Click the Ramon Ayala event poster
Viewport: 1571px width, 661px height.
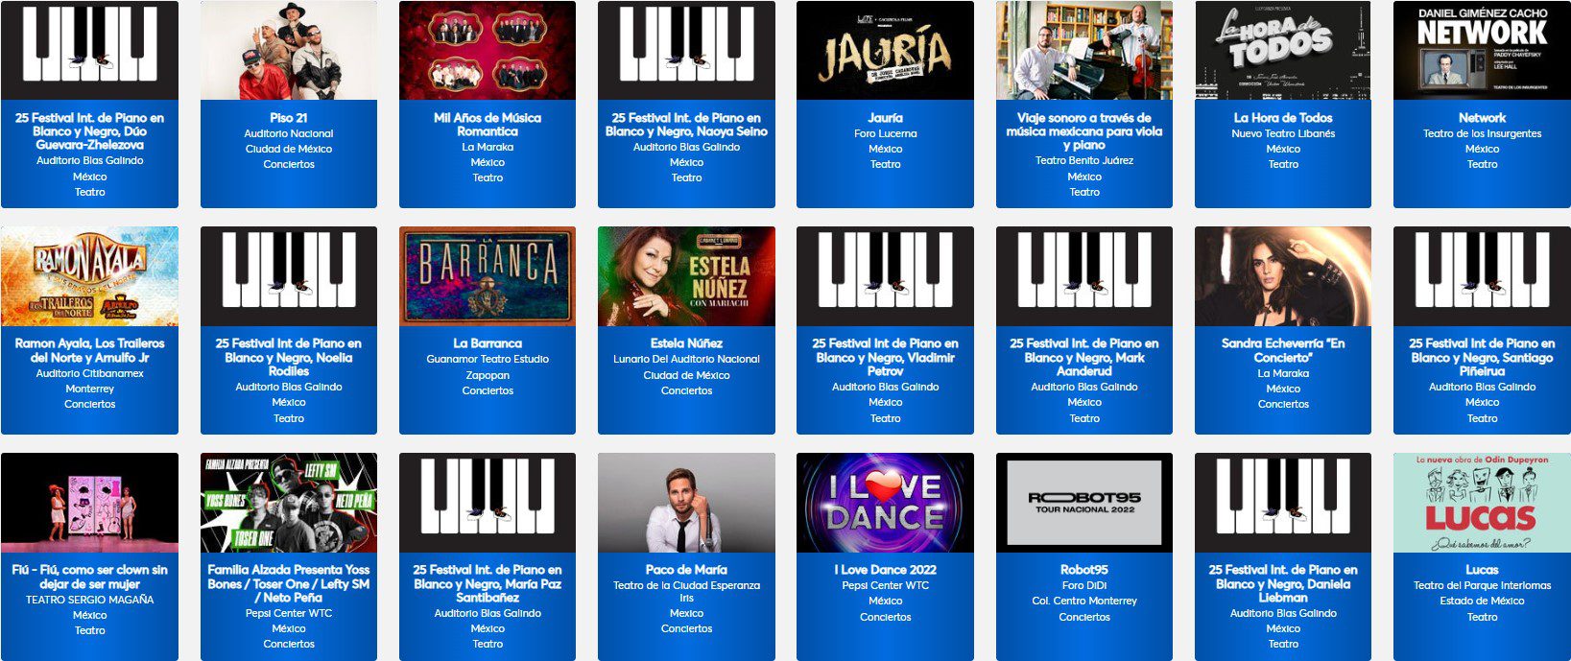(x=89, y=276)
